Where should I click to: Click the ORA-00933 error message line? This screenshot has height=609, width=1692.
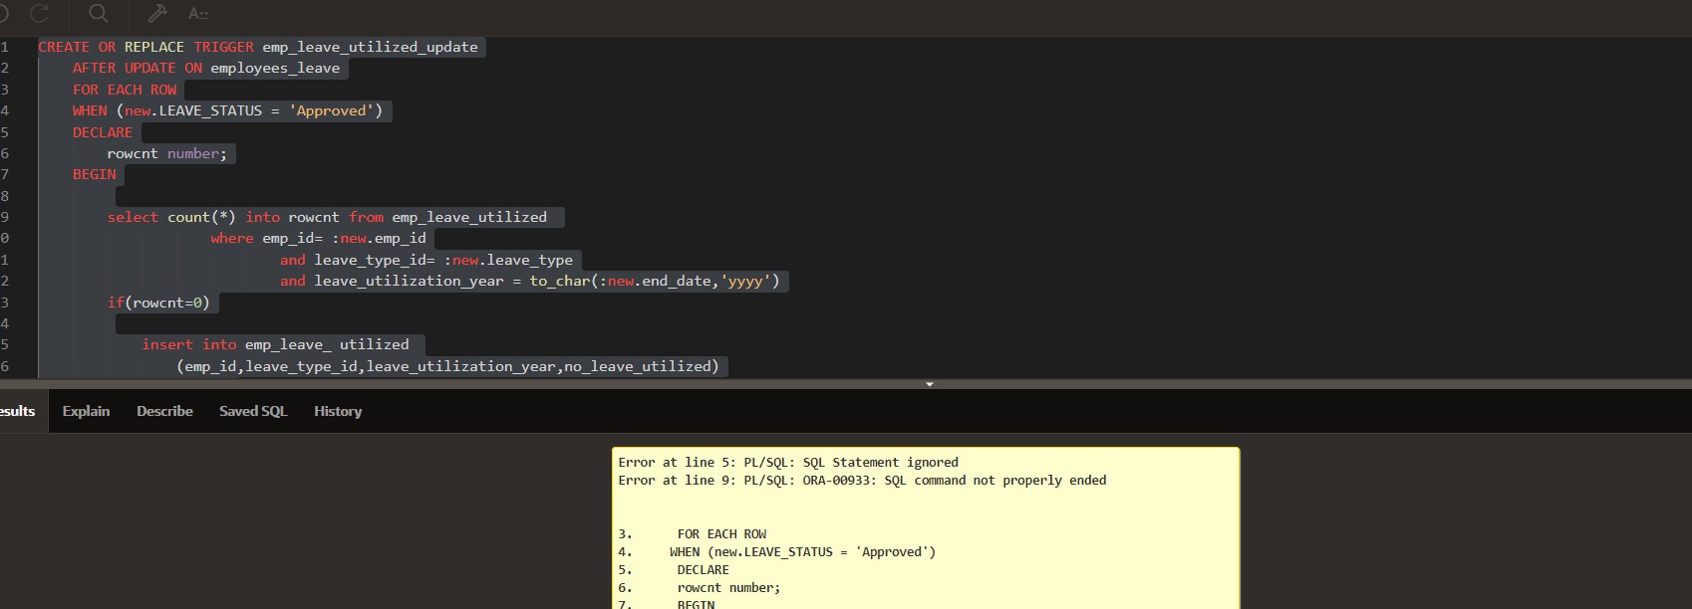click(862, 481)
